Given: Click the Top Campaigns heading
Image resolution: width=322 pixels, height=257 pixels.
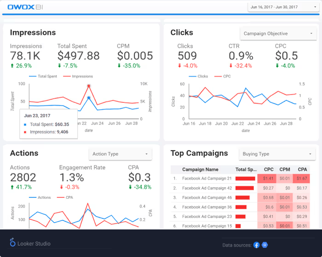Looking at the screenshot, I should click(x=199, y=153).
